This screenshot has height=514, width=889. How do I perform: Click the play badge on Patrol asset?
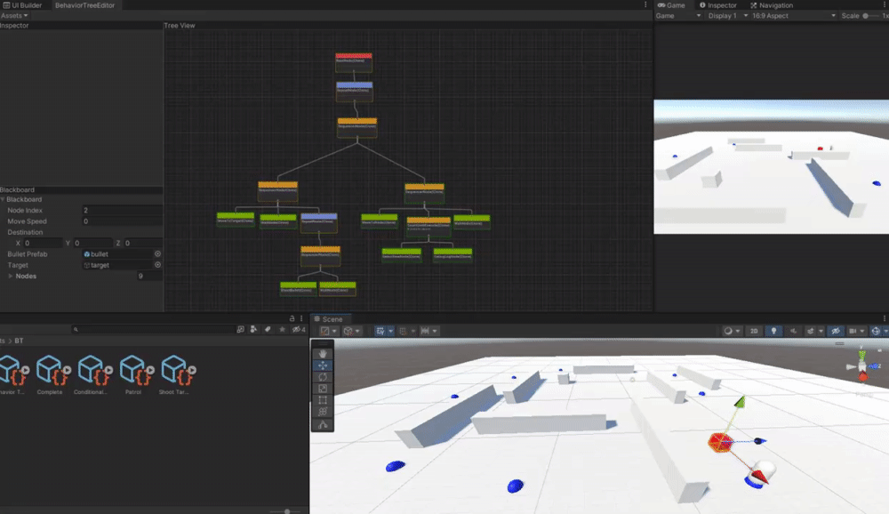[150, 371]
